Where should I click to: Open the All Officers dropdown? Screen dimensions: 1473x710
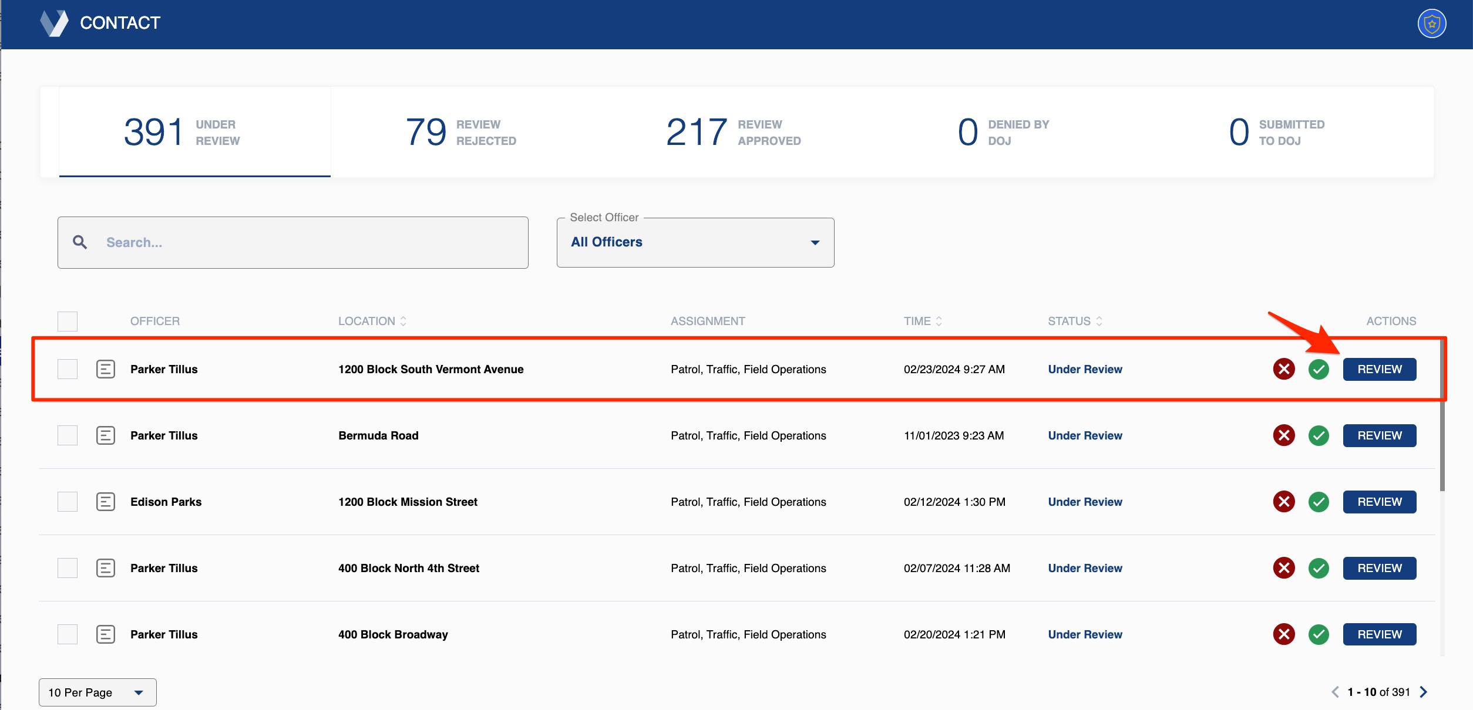pos(695,242)
